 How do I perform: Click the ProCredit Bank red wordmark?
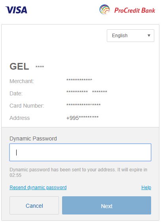point(134,10)
